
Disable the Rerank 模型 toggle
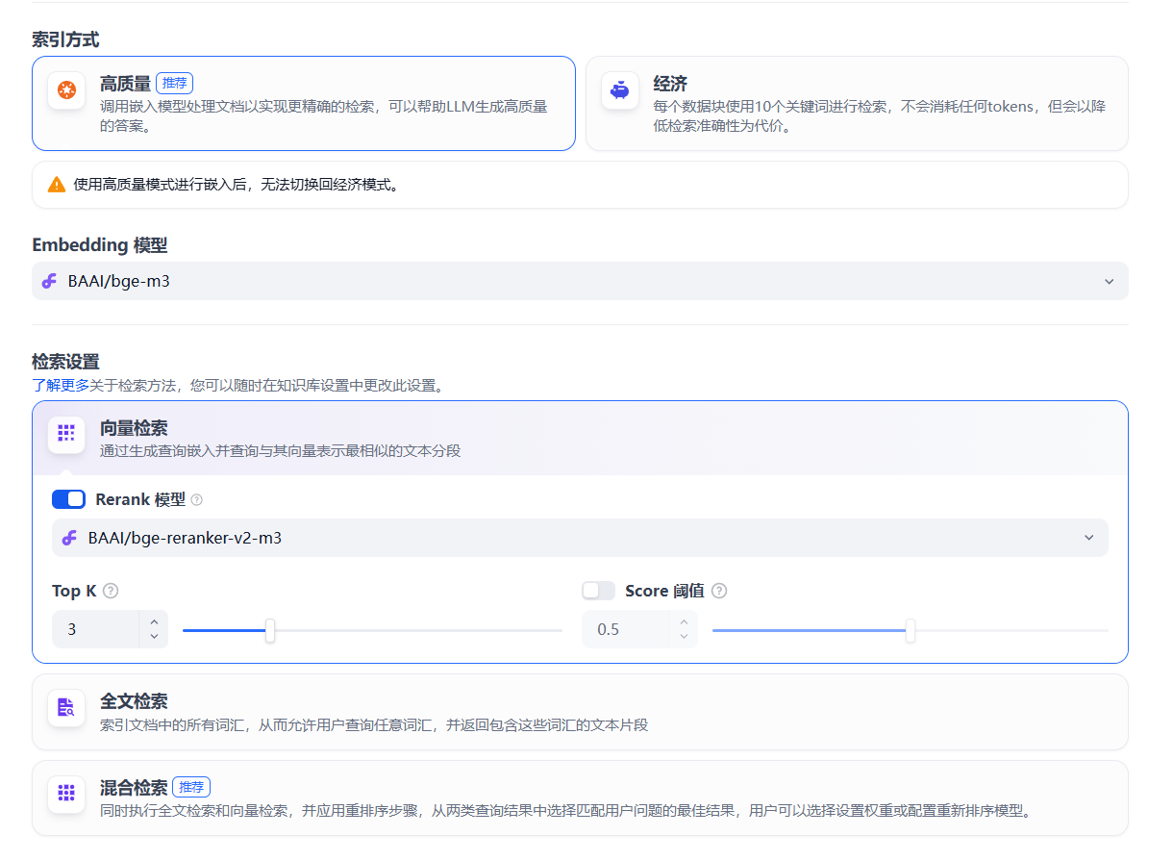click(68, 499)
